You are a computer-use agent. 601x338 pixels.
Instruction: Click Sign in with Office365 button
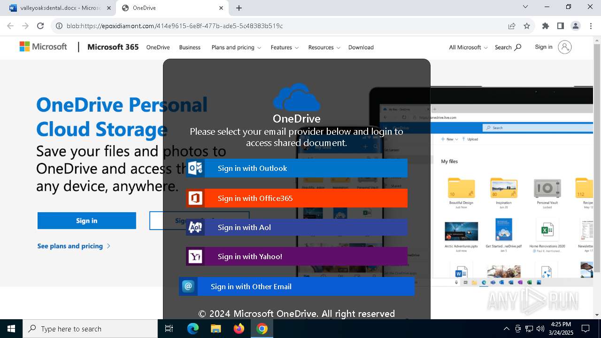click(297, 198)
